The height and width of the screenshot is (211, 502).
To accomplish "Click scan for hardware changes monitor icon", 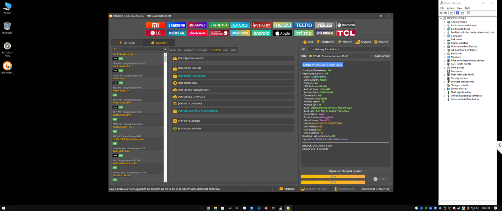I will 468,13.
